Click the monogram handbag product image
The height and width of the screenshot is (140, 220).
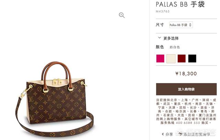[55, 100]
